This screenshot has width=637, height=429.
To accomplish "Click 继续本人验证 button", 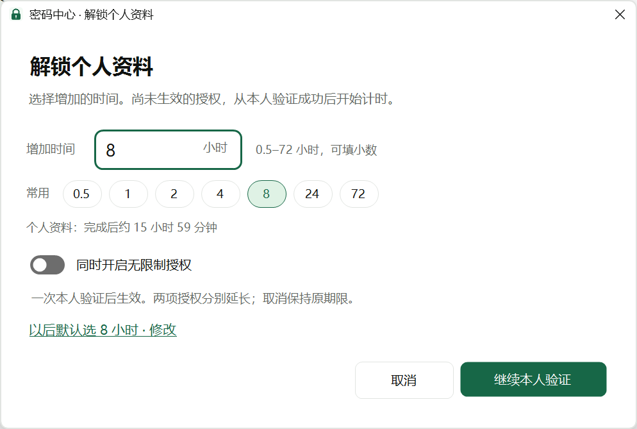I will tap(533, 380).
